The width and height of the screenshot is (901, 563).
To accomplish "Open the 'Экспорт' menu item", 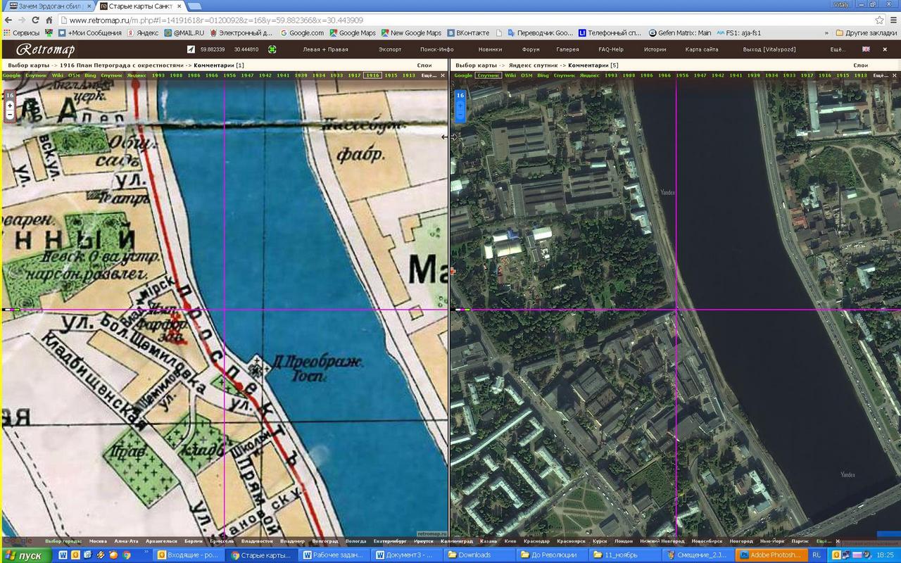I will (x=390, y=49).
